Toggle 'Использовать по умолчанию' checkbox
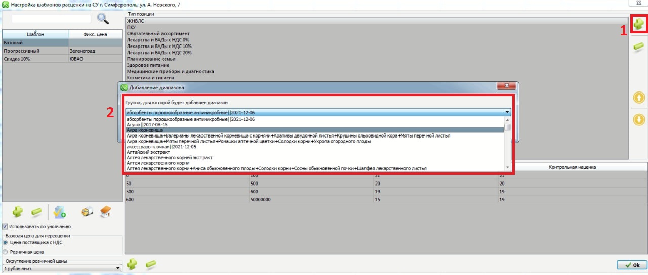This screenshot has height=275, width=648. (5, 227)
